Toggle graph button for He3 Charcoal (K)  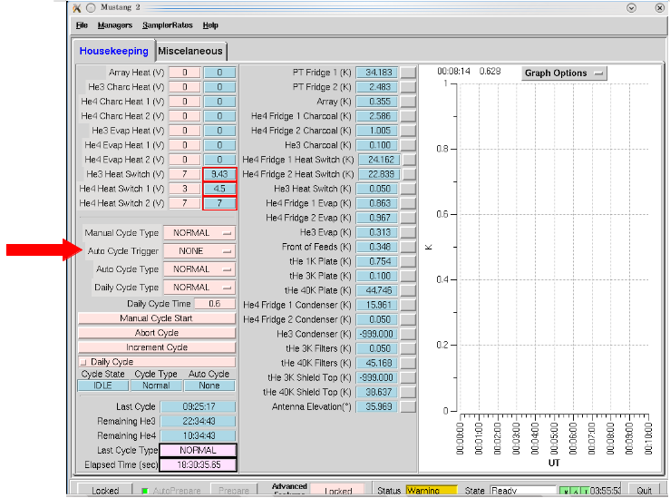pyautogui.click(x=408, y=145)
